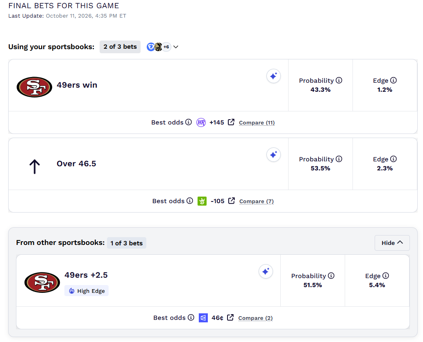
Task: Click Best odds info icon in 49ers win card
Action: tap(189, 122)
